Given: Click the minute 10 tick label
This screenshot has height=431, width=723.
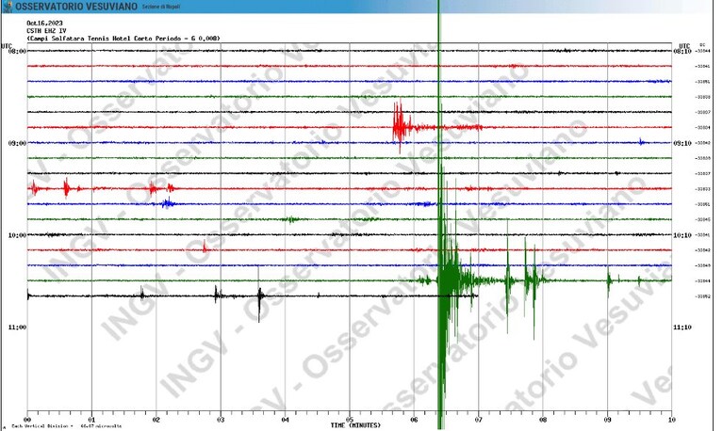Looking at the screenshot, I should click(671, 420).
